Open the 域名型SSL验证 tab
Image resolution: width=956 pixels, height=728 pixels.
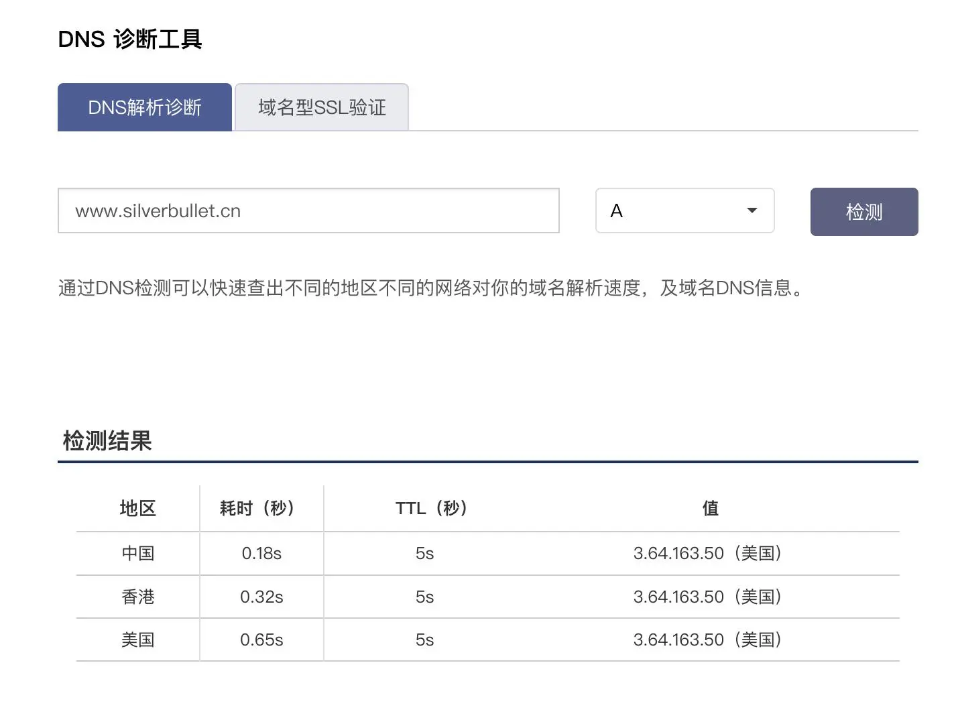point(322,107)
